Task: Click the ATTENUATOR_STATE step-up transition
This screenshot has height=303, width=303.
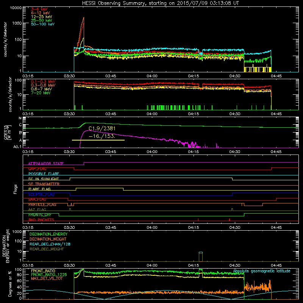Action: 84,164
